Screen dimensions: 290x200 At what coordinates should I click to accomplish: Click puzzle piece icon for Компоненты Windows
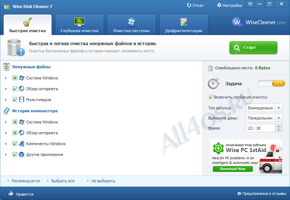pyautogui.click(x=21, y=144)
